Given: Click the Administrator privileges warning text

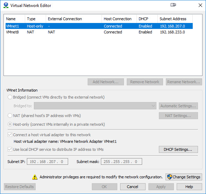Looking at the screenshot, I should [x=101, y=177].
